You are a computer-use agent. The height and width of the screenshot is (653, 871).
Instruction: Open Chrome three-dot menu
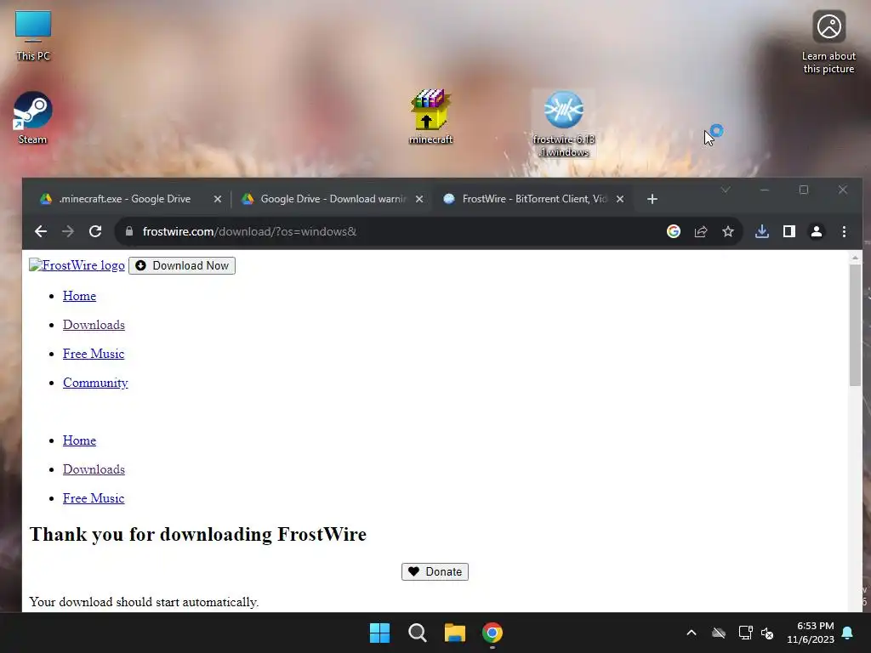click(844, 231)
